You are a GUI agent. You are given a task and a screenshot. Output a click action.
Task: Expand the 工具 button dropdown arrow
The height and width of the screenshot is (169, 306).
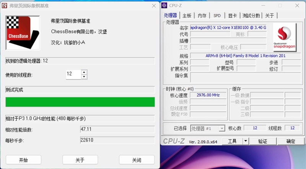click(x=246, y=141)
